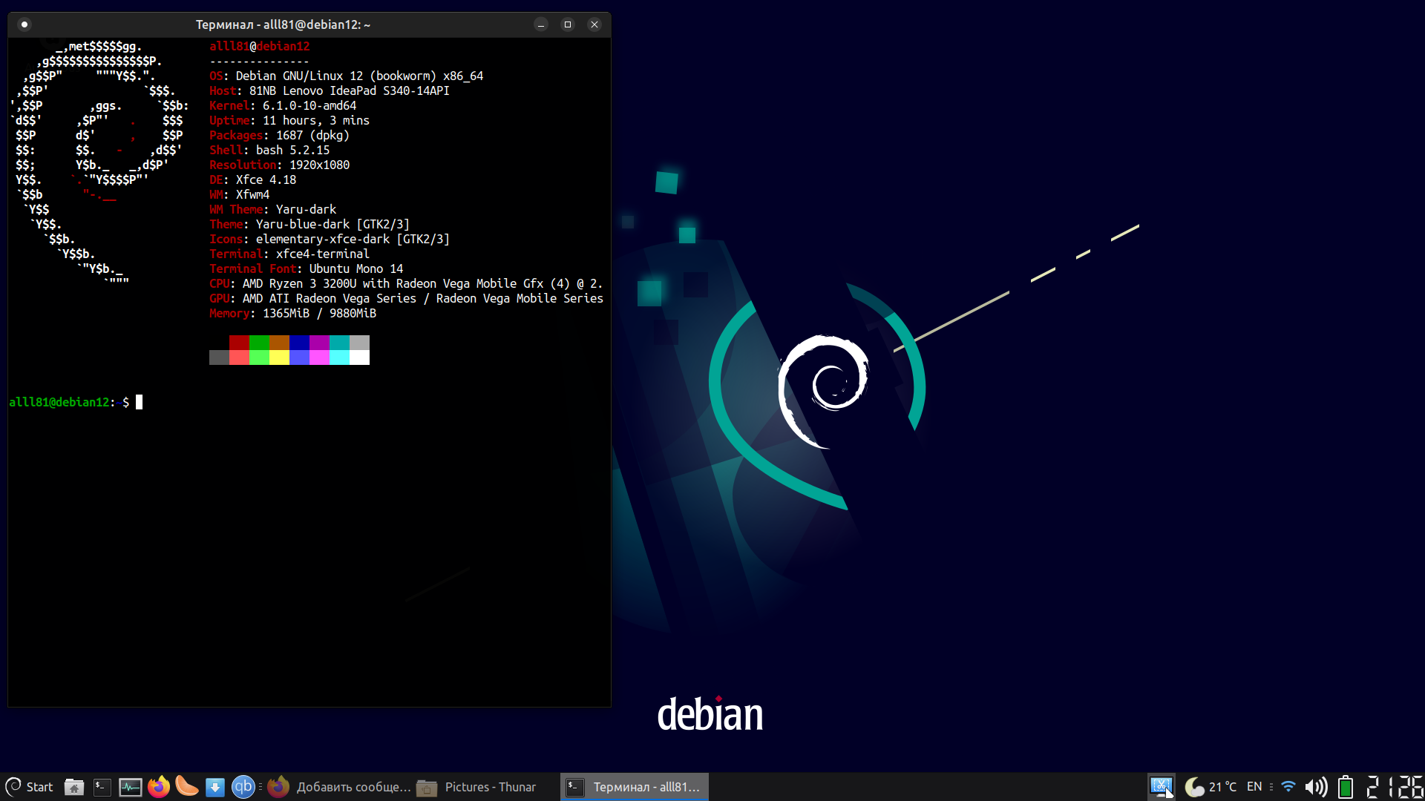Click the dark blue color block
1425x801 pixels.
[x=299, y=343]
